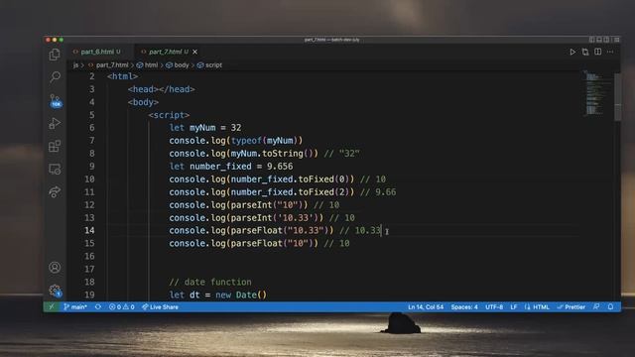Toggle secondary sidebar layout icon in title bar
Viewport: 635px width, 357px height.
pos(606,40)
